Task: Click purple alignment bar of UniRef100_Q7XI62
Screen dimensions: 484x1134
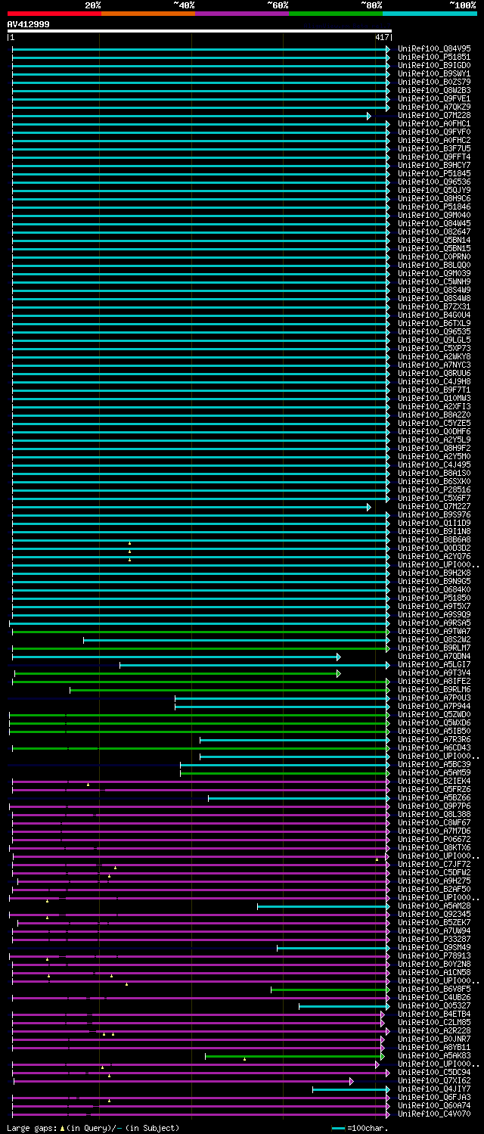Action: 183,1080
